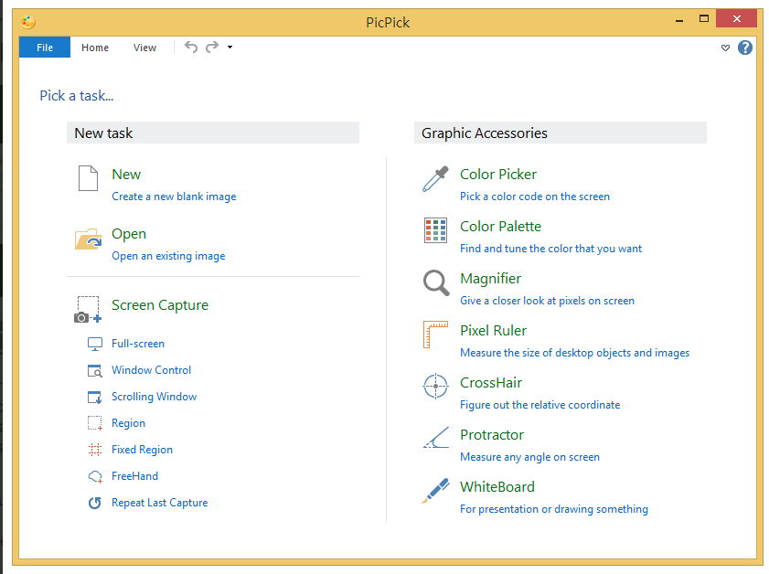Click the Redo arrow in toolbar
This screenshot has width=769, height=574.
212,47
